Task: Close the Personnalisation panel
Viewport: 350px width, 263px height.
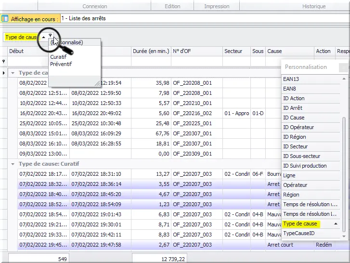Action: pyautogui.click(x=343, y=67)
